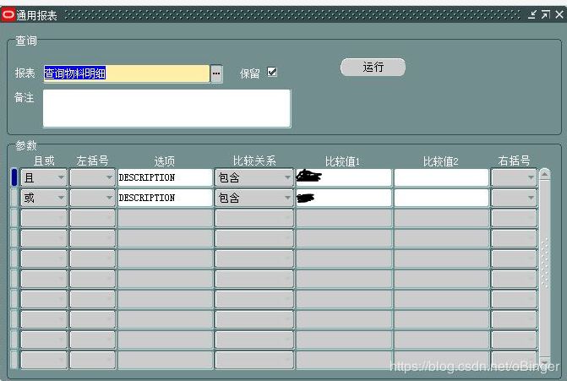567x381 pixels.
Task: Click the 比较关系 column header
Action: (254, 161)
